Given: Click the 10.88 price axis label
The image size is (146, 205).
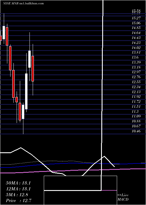Looking at the screenshot, I should click(136, 121).
